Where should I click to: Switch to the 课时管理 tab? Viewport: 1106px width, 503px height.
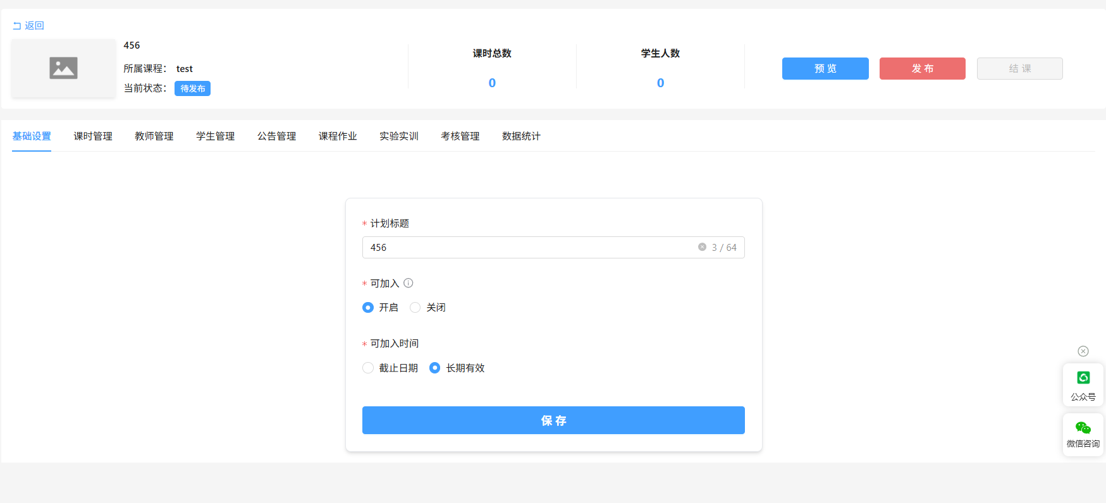93,136
